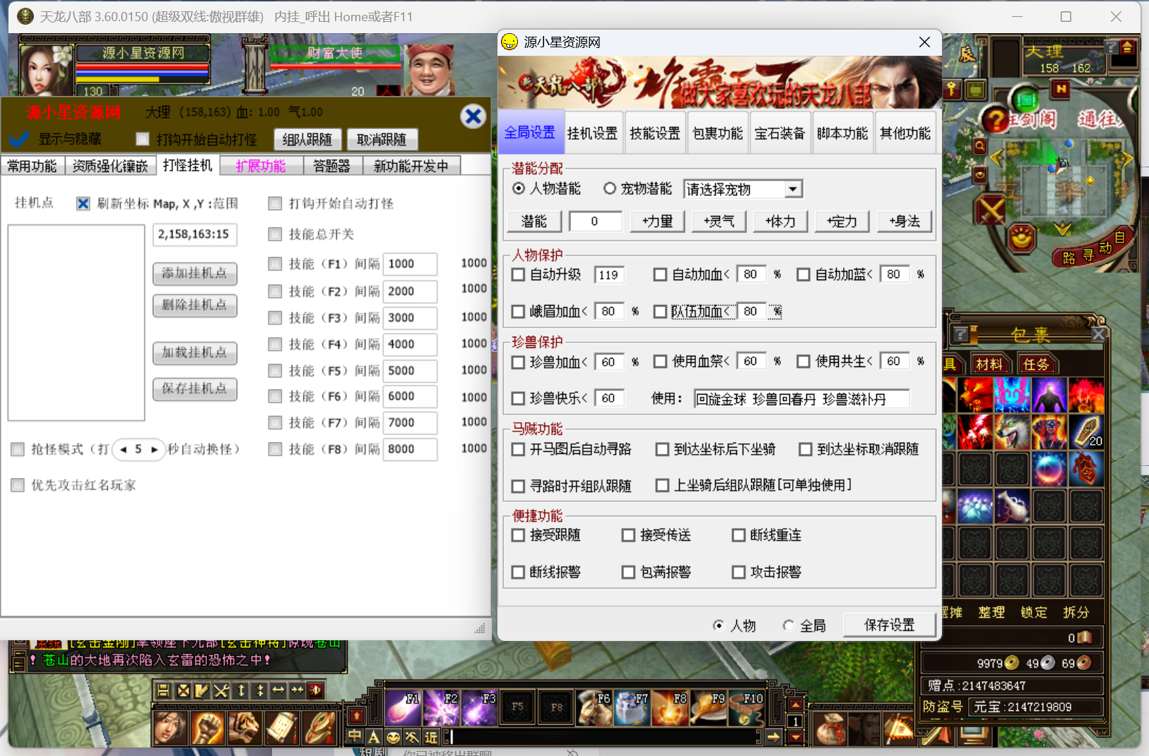Screen dimensions: 1149x756
Task: Click right arrow on 抢怪模式 seconds stepper
Action: point(154,449)
